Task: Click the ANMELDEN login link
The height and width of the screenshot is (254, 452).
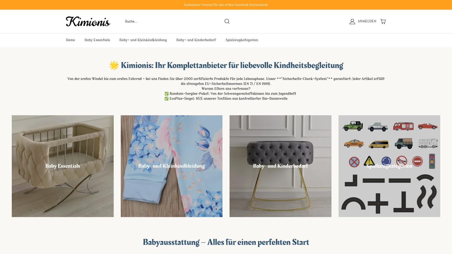Action: point(367,21)
